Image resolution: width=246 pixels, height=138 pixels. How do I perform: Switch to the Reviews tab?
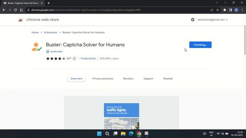point(128,79)
